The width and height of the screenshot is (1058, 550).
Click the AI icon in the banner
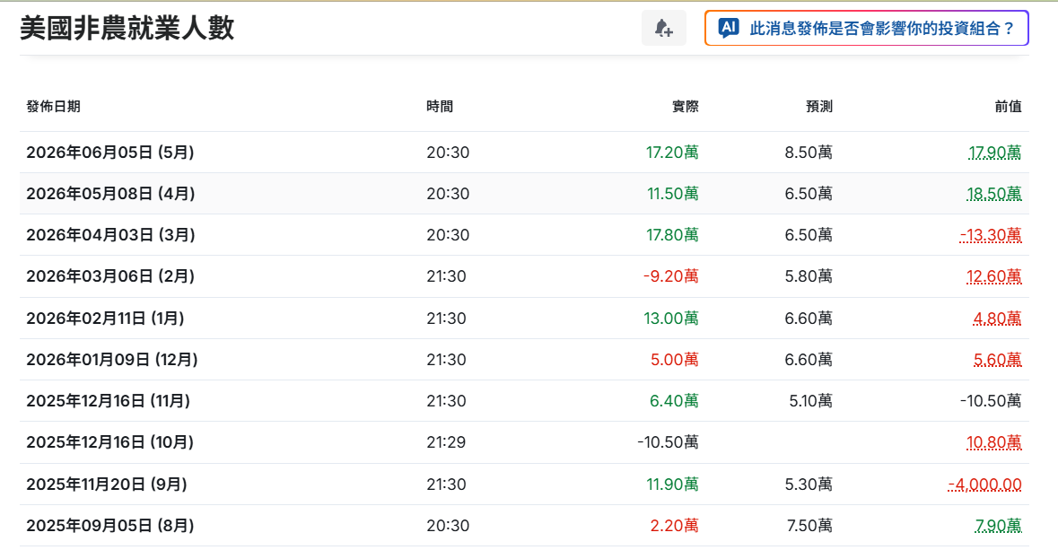tap(728, 29)
